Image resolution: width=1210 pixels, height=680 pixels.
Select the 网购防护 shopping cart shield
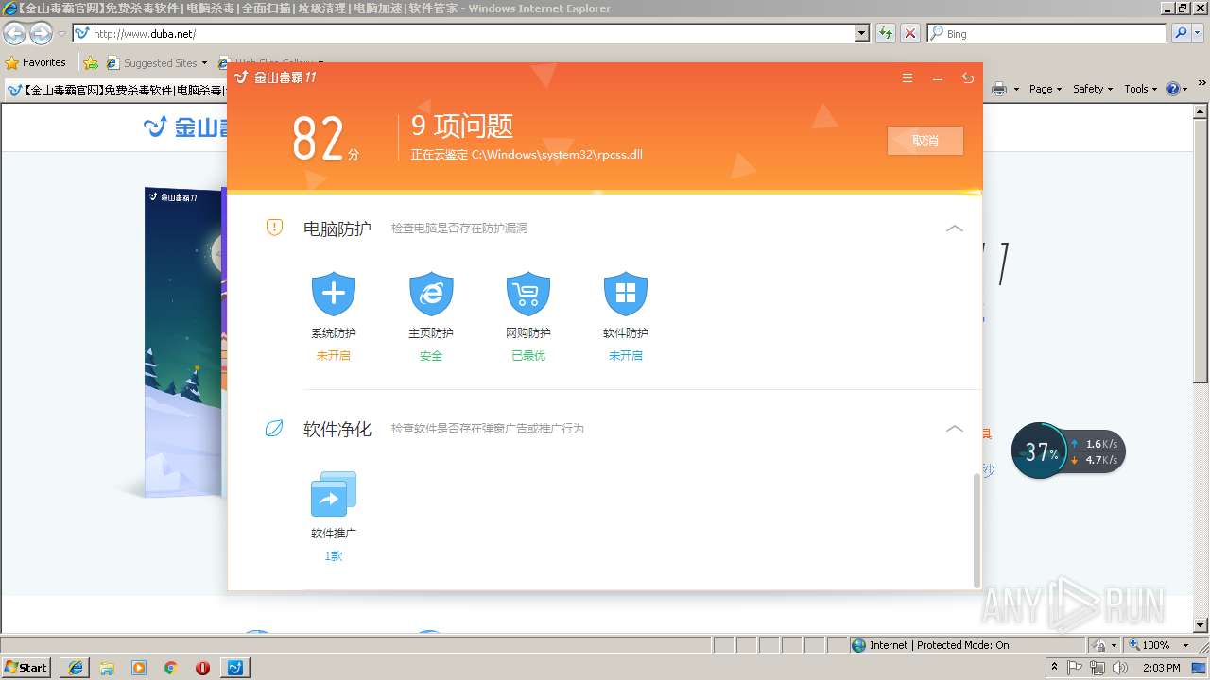528,295
